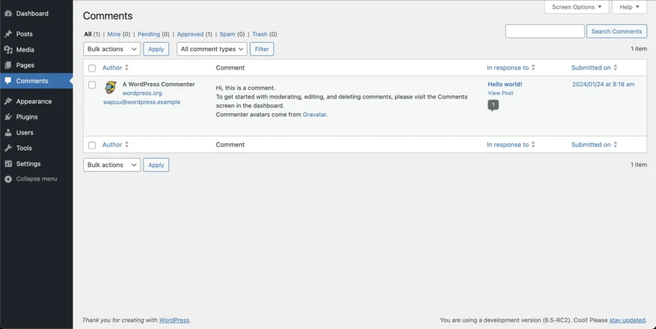This screenshot has width=656, height=329.
Task: Click the Plugins plug icon
Action: click(x=8, y=117)
